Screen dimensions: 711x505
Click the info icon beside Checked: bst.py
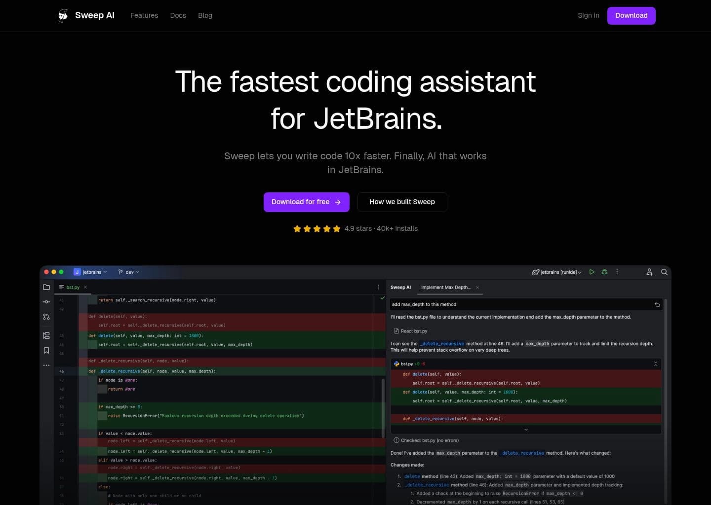pyautogui.click(x=396, y=440)
